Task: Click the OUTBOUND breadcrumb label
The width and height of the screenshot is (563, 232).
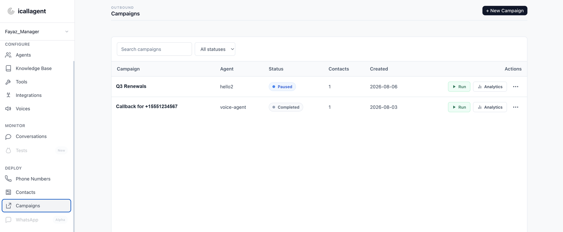Action: [122, 7]
